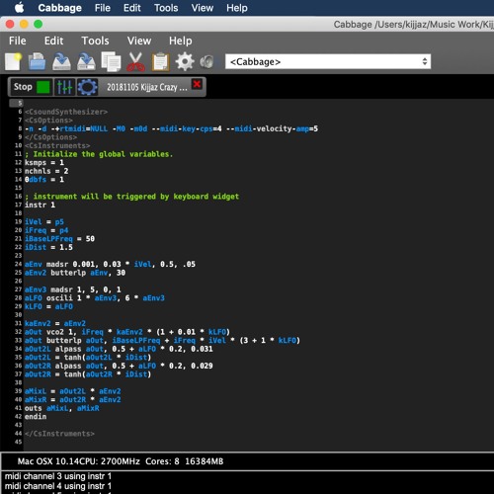Image resolution: width=494 pixels, height=494 pixels.
Task: Open Help in the macOS menu bar
Action: click(237, 8)
